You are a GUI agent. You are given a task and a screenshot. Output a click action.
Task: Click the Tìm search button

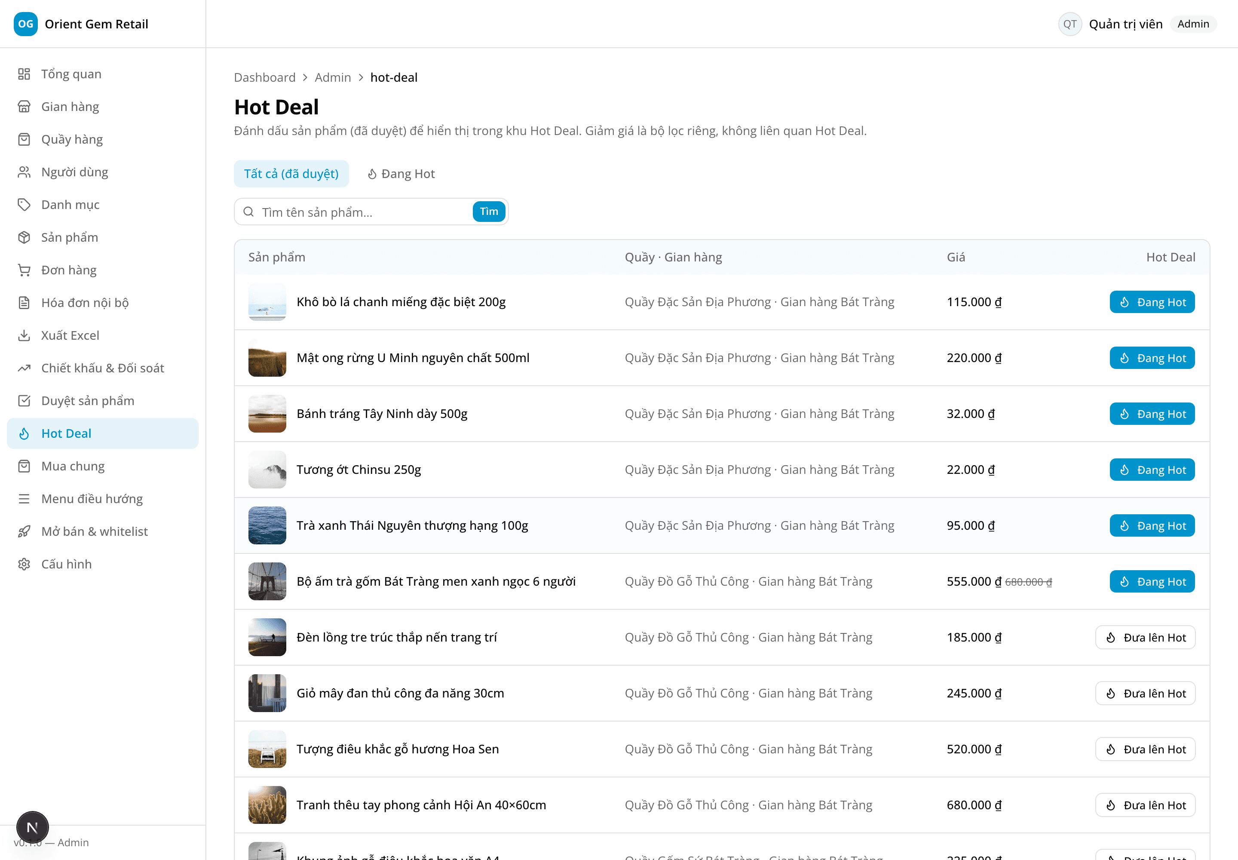click(x=489, y=211)
